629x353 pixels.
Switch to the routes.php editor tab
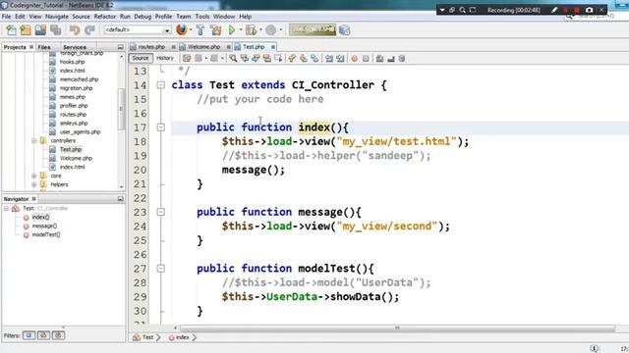(151, 47)
